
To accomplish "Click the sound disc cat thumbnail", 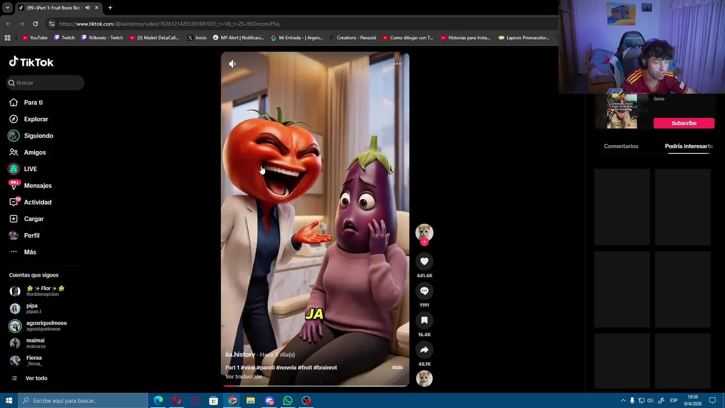I will point(424,379).
